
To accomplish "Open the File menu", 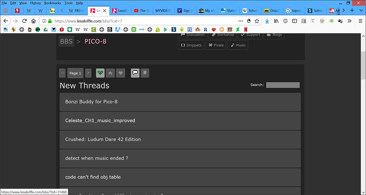I will (4, 3).
